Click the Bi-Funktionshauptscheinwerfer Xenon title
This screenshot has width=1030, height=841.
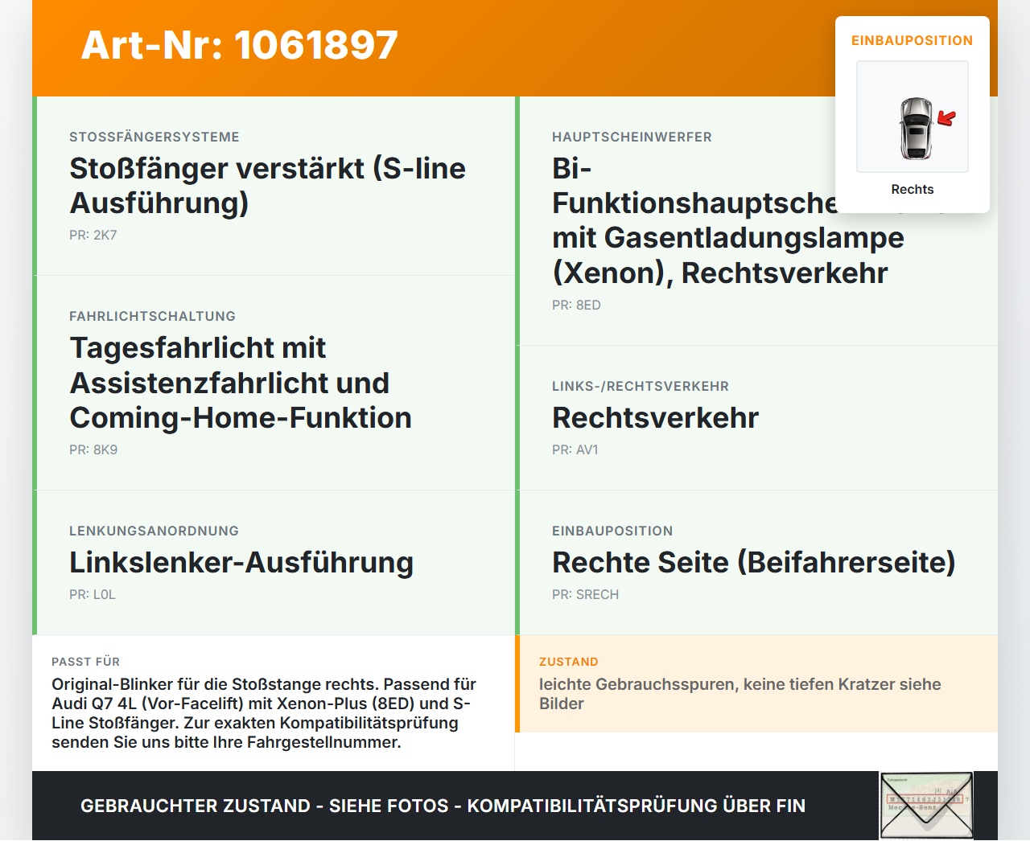(728, 220)
